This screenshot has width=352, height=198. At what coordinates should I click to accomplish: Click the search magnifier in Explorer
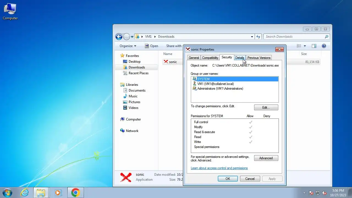coord(326,37)
